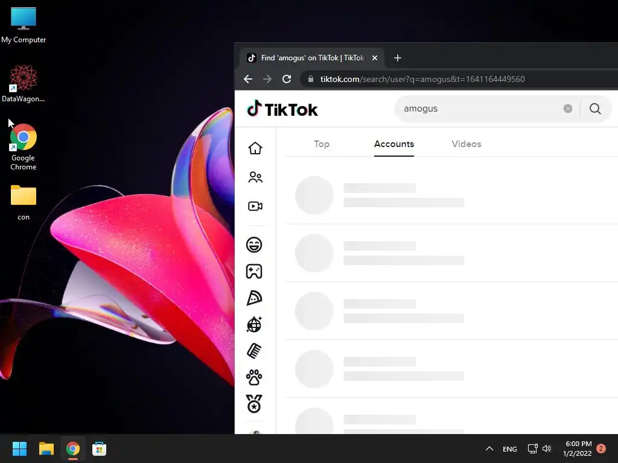Select the Gaming controller icon

pos(254,271)
